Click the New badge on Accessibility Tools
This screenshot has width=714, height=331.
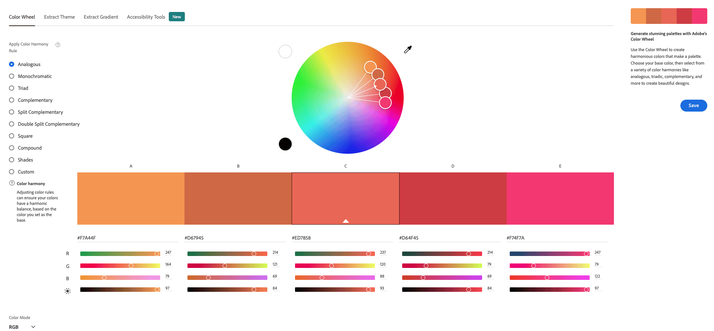[176, 16]
